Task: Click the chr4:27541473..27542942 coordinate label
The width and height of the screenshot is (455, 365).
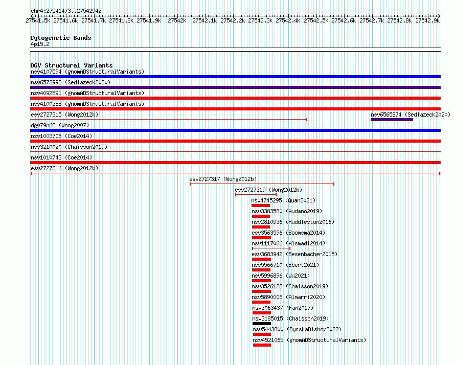Action: click(x=66, y=11)
